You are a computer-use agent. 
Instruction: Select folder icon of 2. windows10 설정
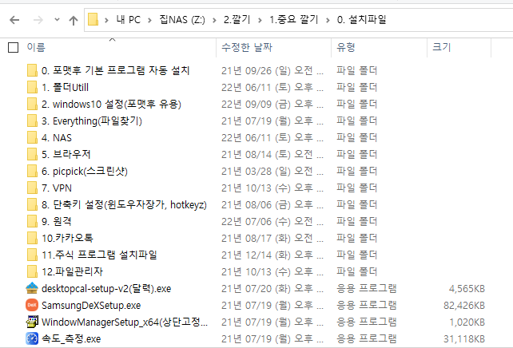coord(32,104)
